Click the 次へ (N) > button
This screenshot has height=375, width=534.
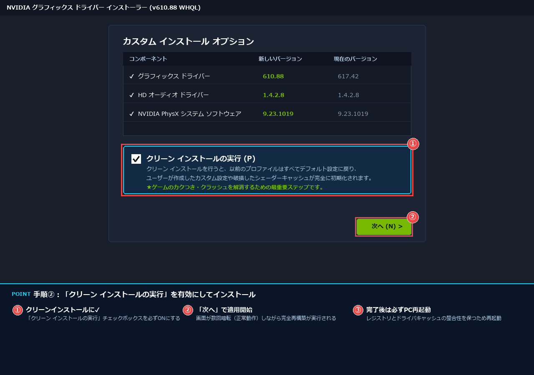tap(384, 227)
